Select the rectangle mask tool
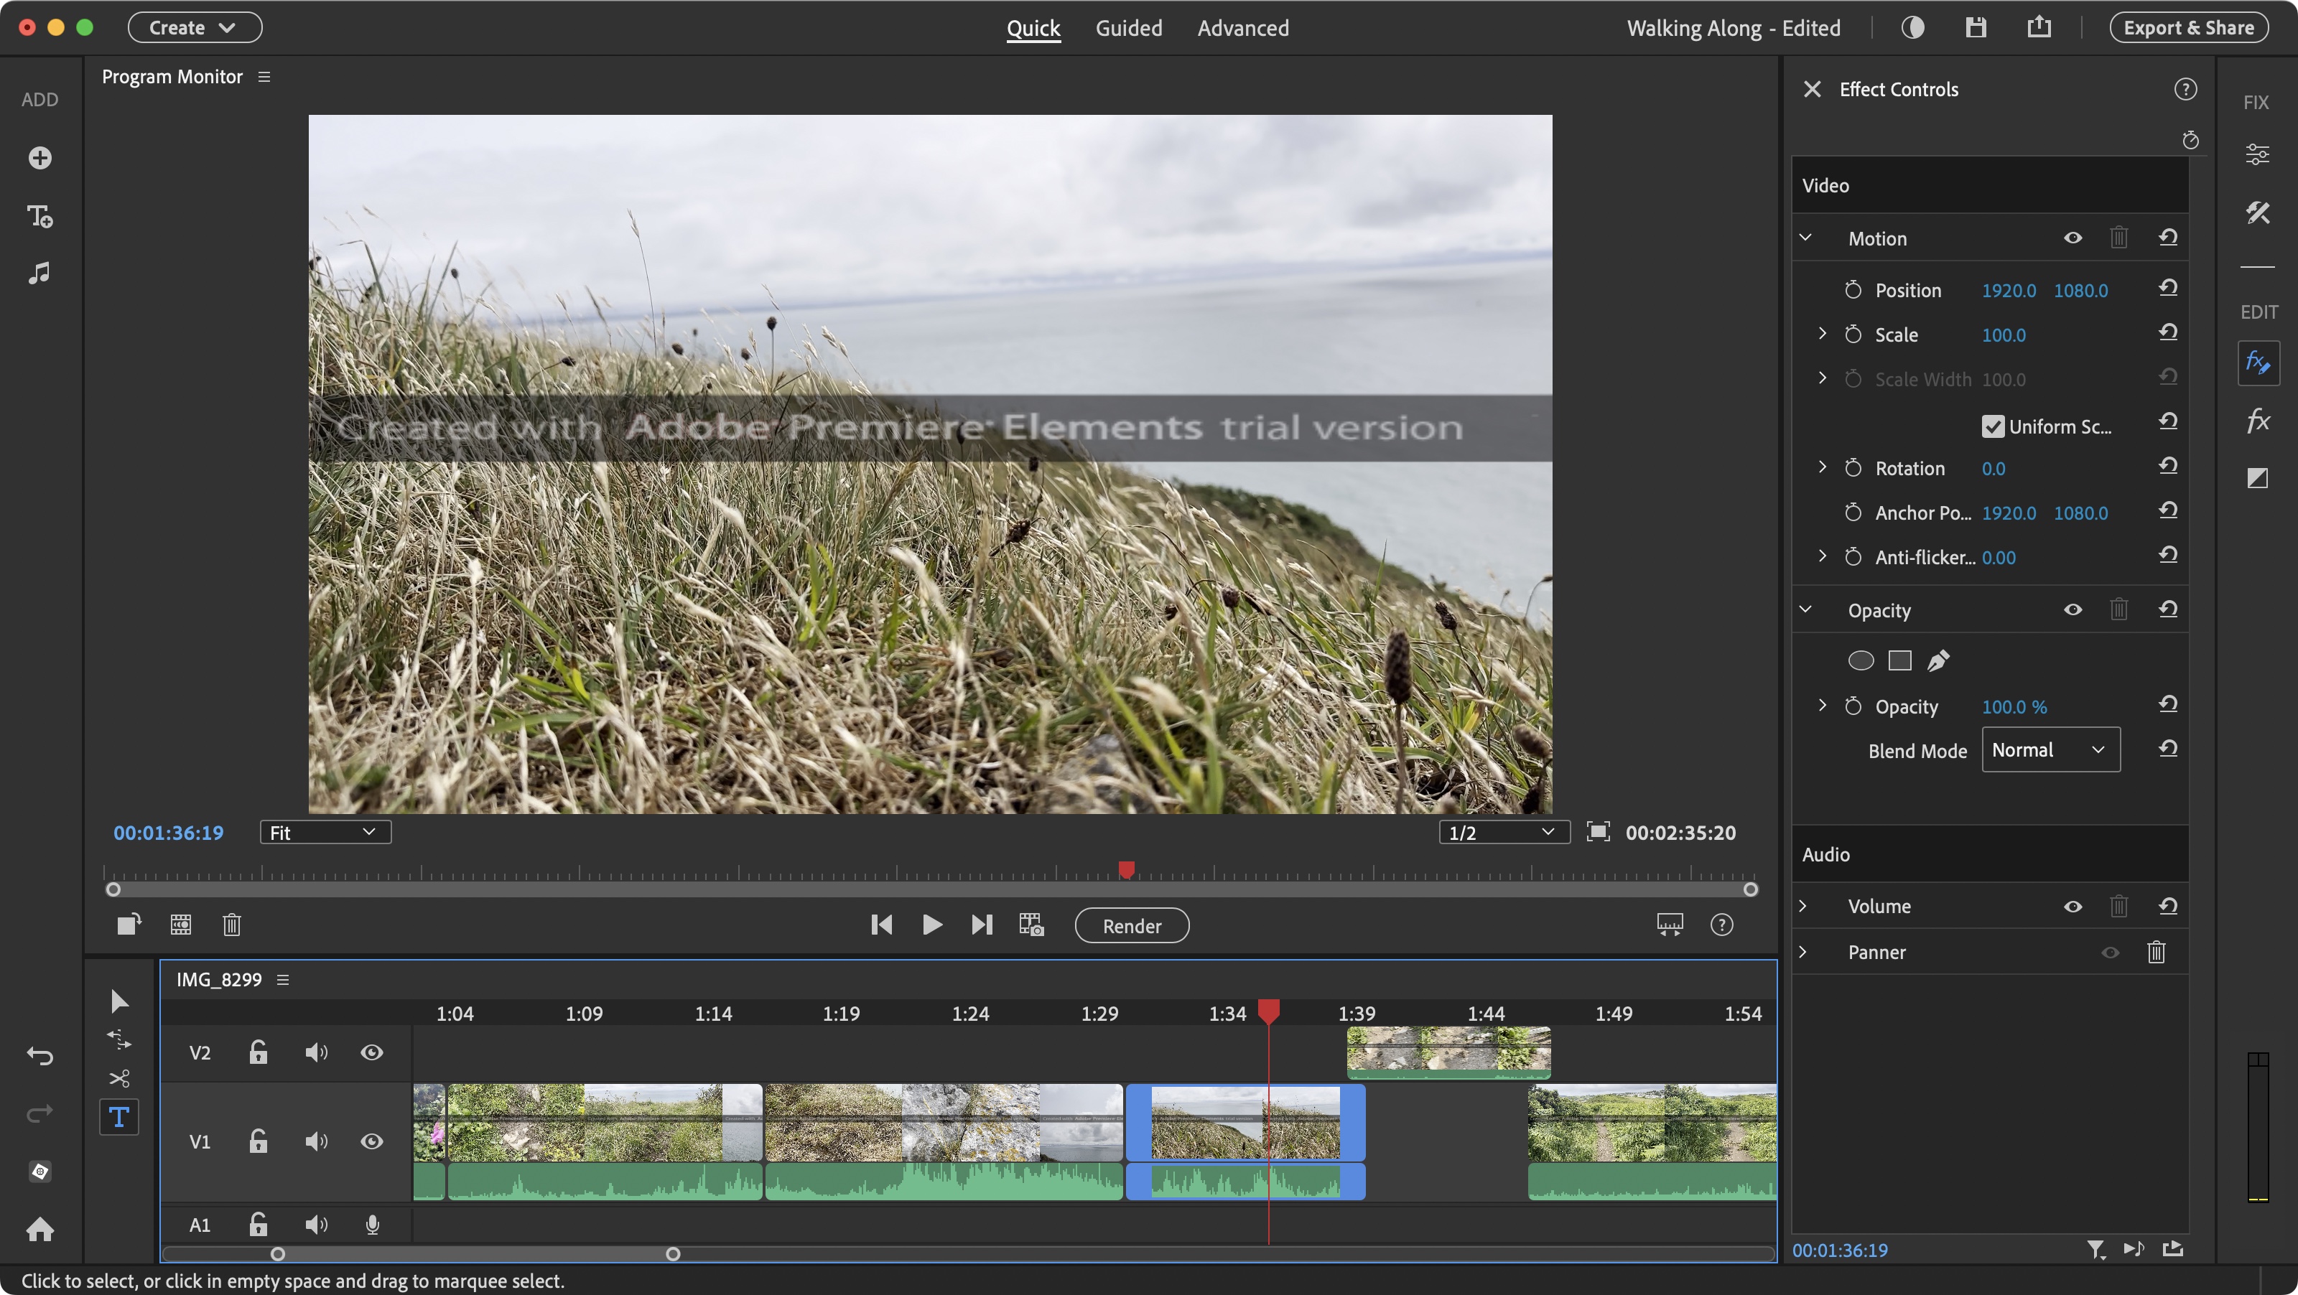This screenshot has width=2298, height=1295. (1900, 660)
